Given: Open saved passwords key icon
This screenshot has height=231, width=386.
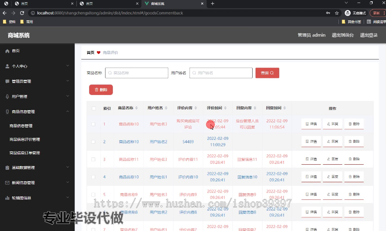Looking at the screenshot, I should click(x=328, y=13).
